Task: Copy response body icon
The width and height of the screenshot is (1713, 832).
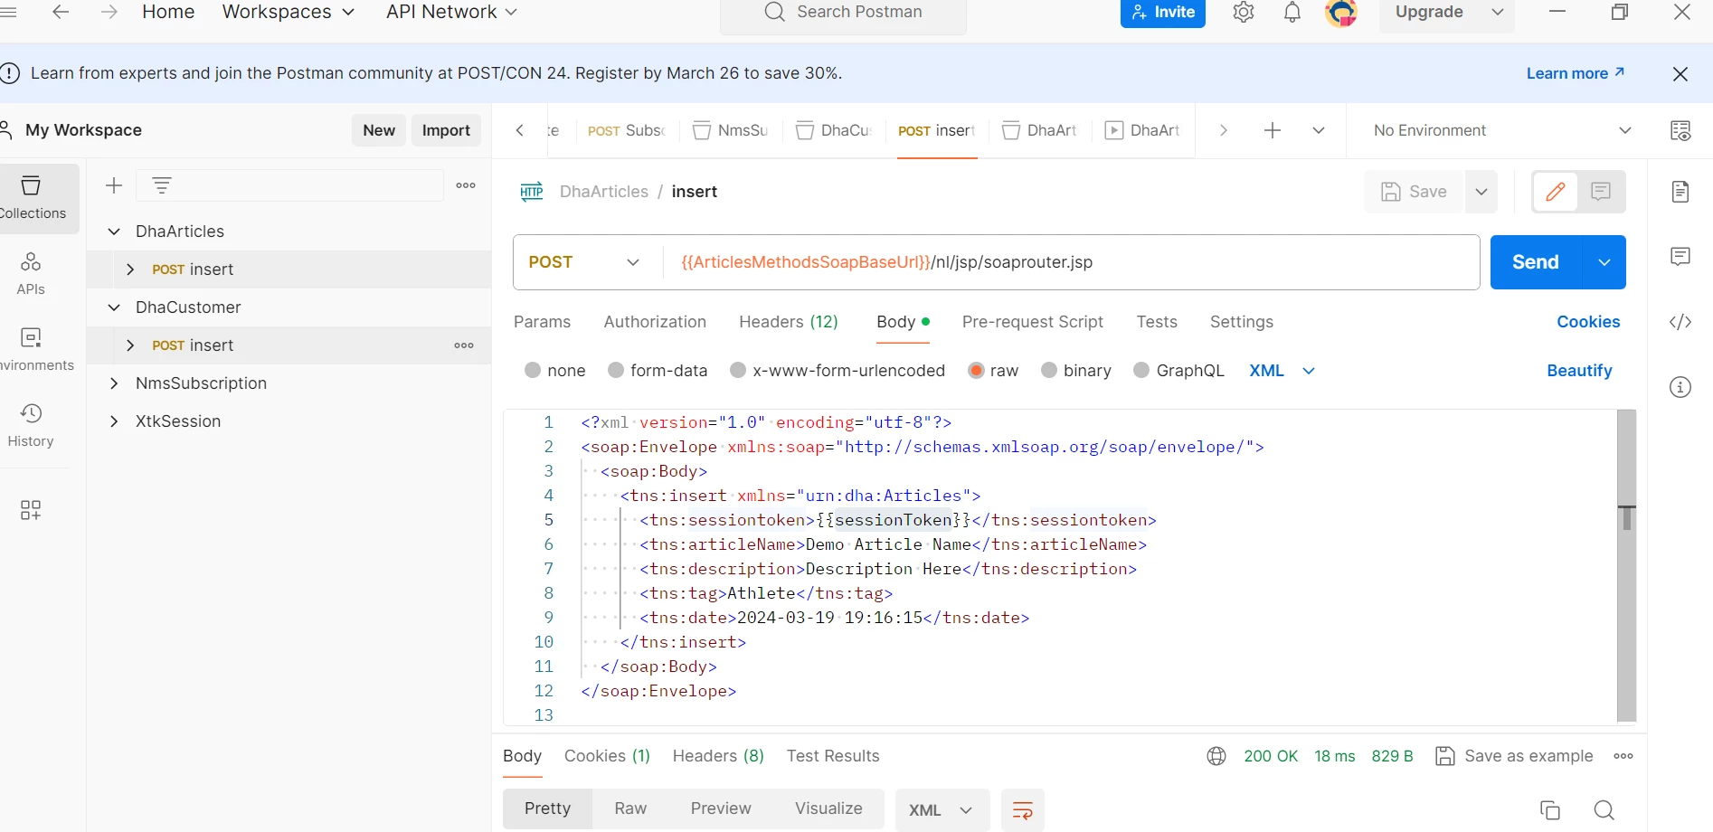Action: point(1550,810)
